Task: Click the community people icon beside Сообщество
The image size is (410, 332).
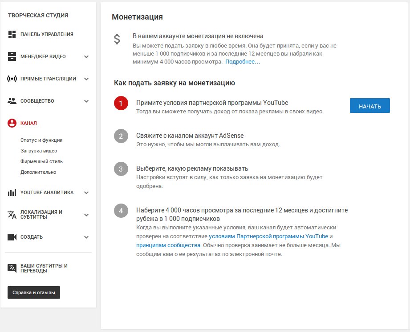Action: coord(12,101)
